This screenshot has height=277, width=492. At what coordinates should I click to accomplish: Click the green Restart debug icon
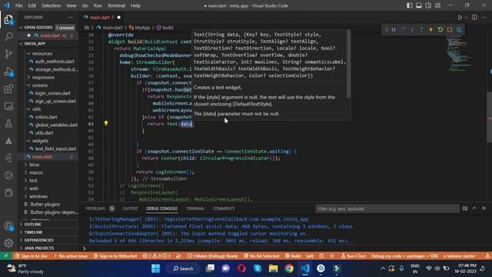click(440, 29)
